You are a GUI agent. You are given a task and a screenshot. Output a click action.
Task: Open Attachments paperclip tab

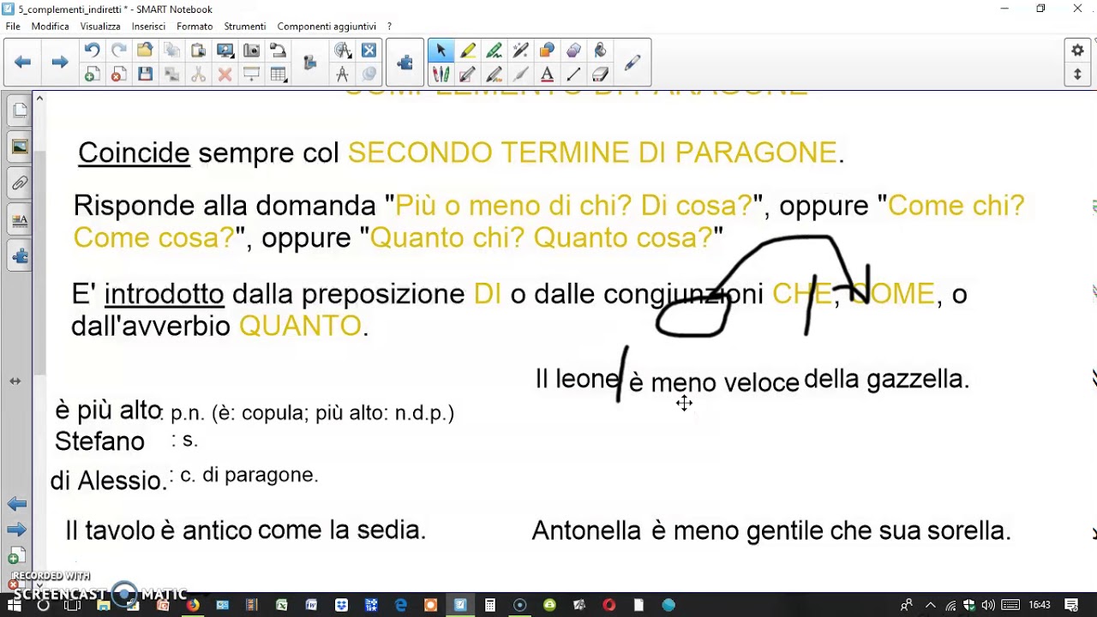click(20, 183)
